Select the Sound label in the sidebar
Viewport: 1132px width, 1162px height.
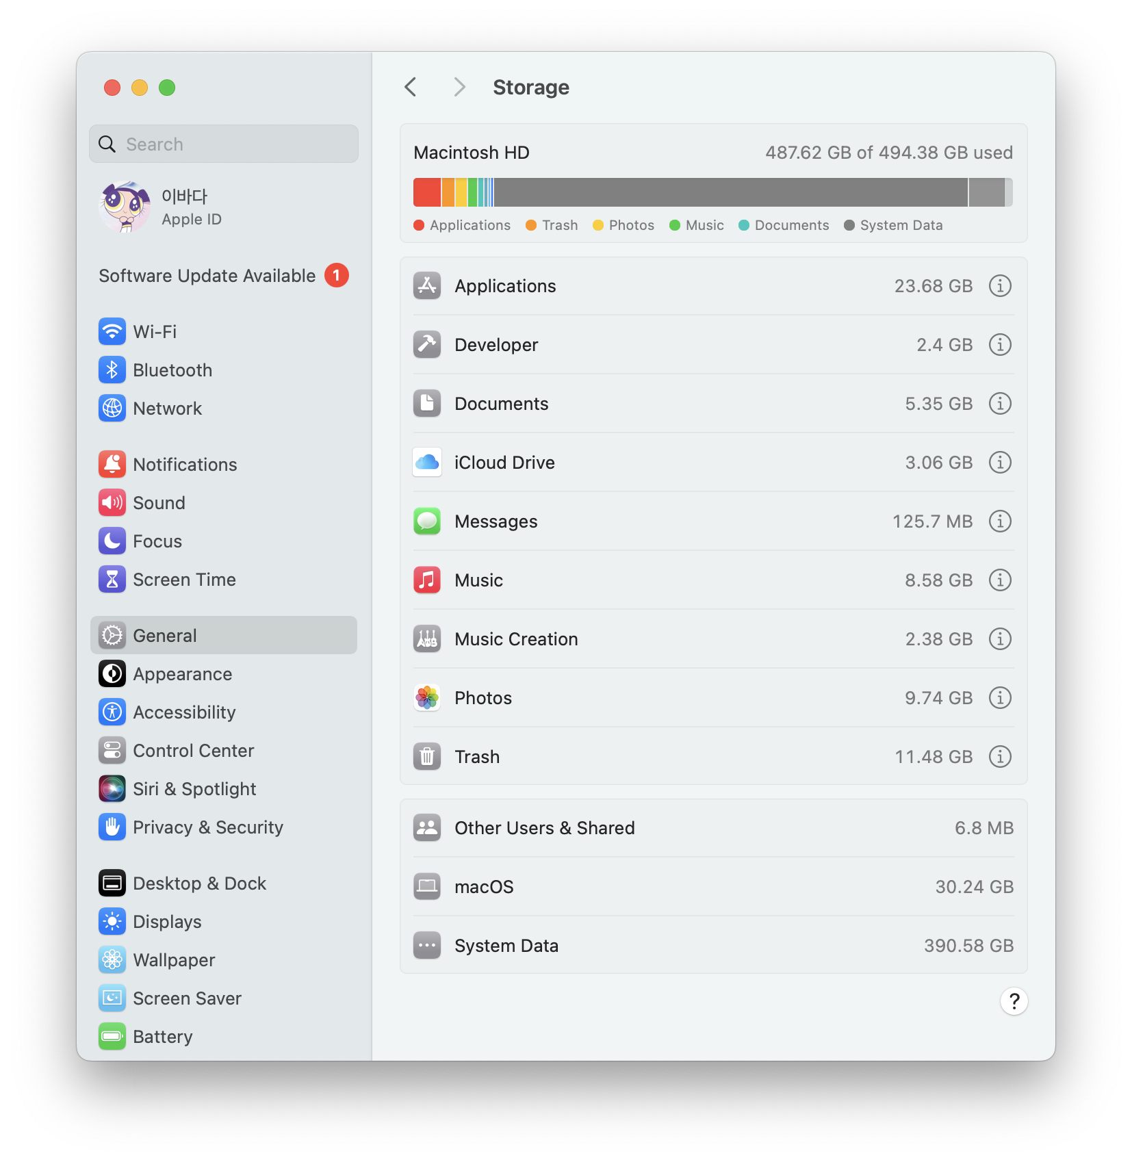coord(159,503)
